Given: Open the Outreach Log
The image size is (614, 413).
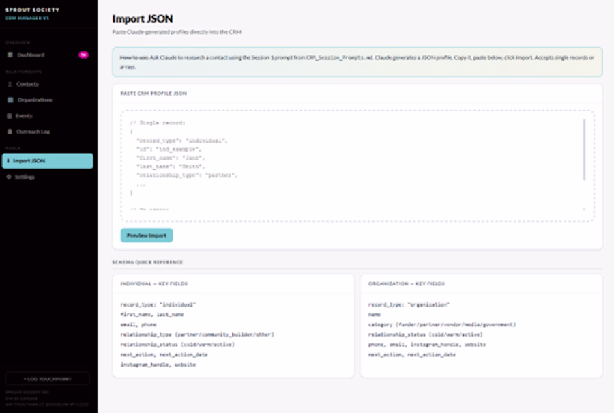Looking at the screenshot, I should [47, 132].
